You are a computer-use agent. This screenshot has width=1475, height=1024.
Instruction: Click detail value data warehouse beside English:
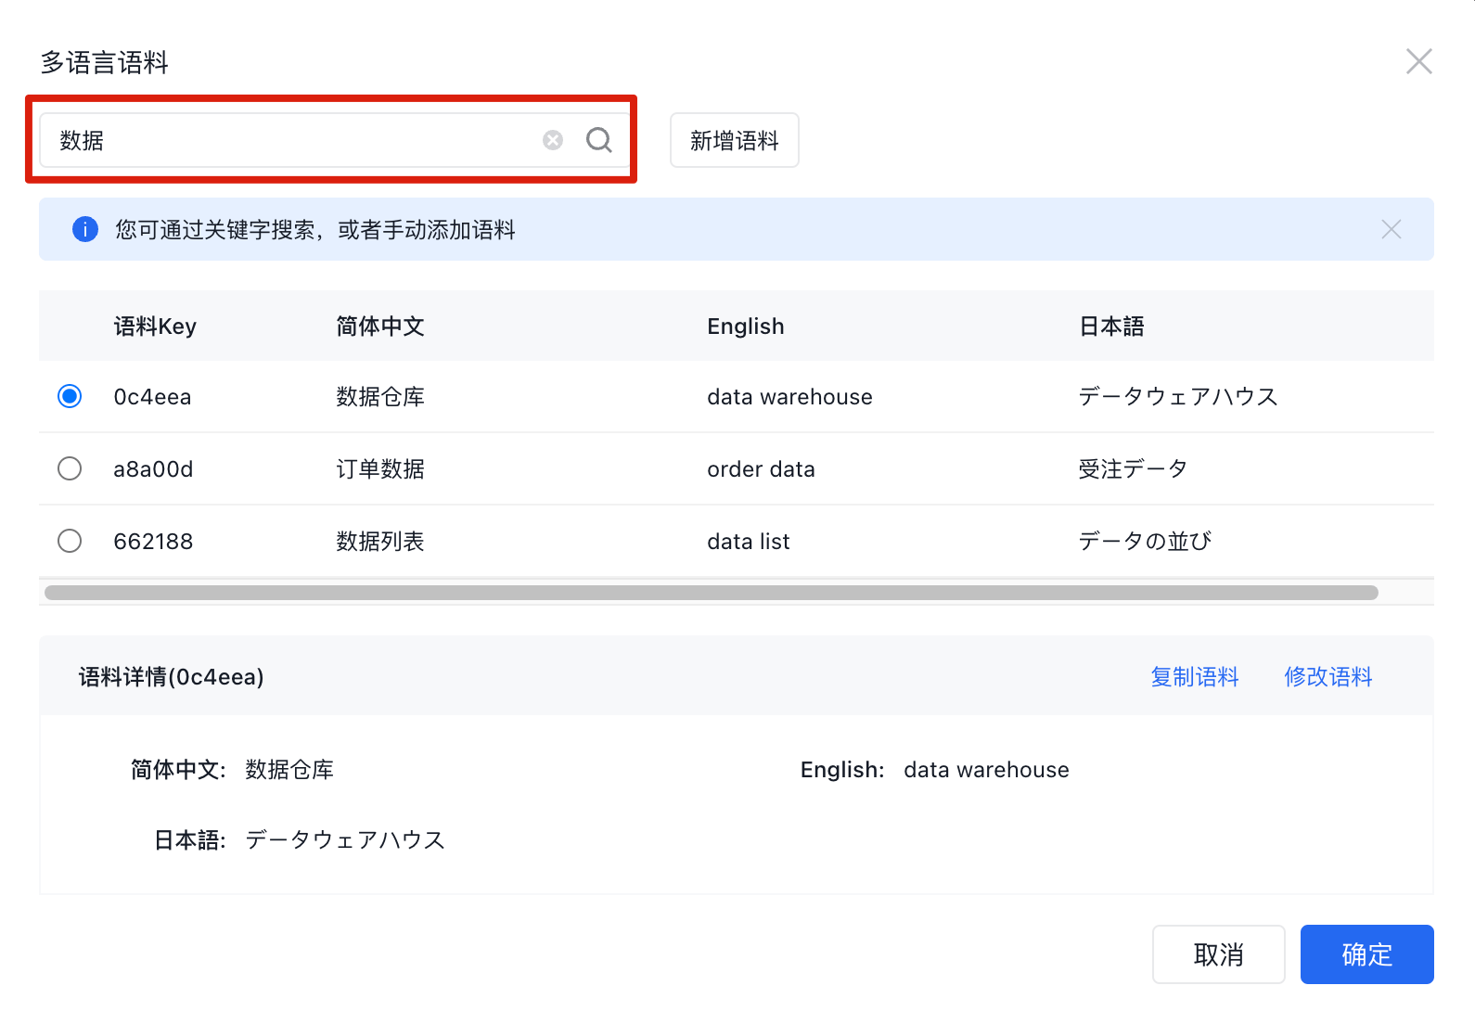tap(986, 770)
